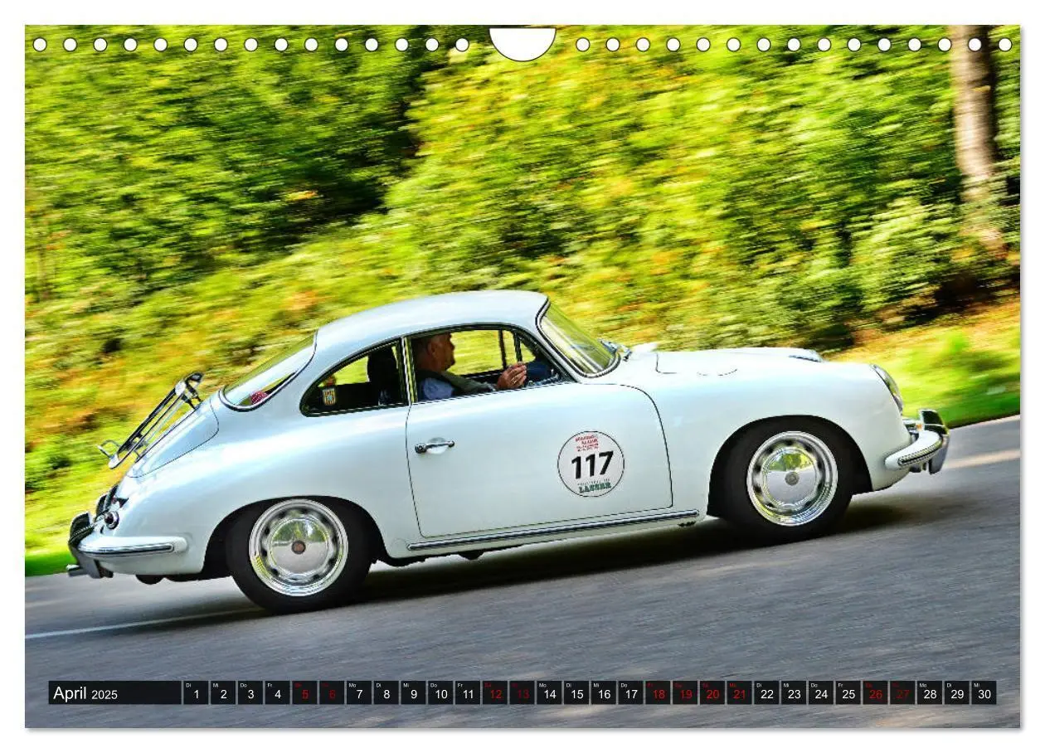
Task: Select red date 13 on the calendar strip
Action: click(x=522, y=693)
